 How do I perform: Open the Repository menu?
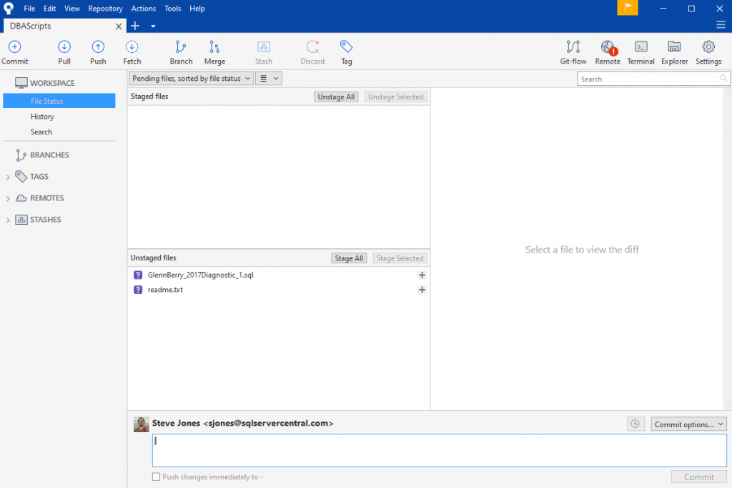coord(105,9)
